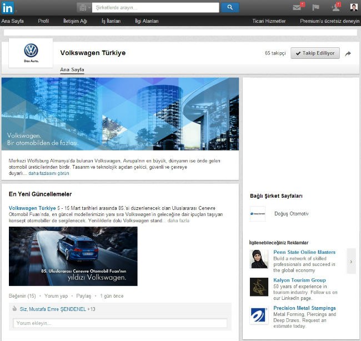
Task: Click the Volkswagen company logo
Action: click(x=31, y=53)
